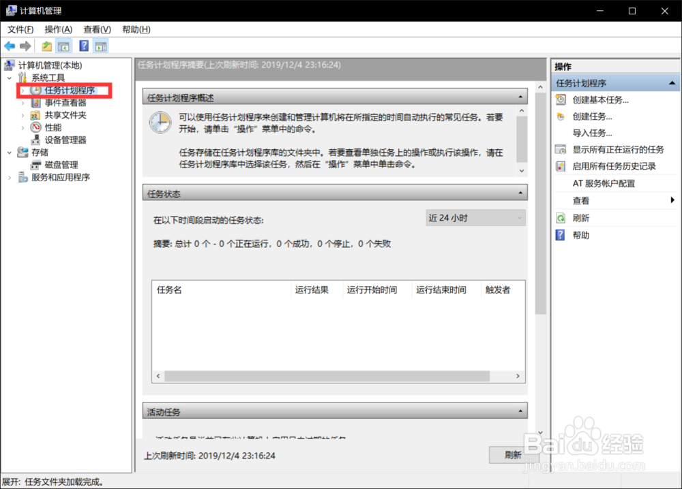Collapse the 活动任务 section
This screenshot has width=682, height=489.
[520, 411]
